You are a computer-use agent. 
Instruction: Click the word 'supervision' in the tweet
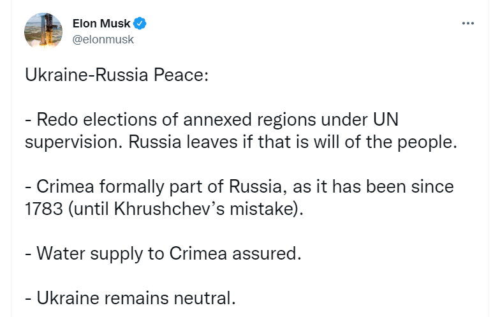tap(73, 143)
